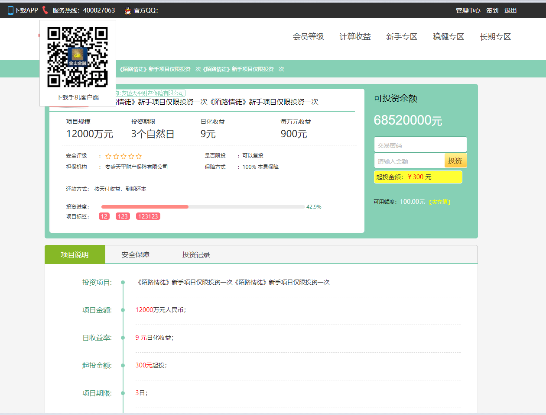Click the 金山金融 logo inside the QR code
This screenshot has width=546, height=415.
point(77,56)
